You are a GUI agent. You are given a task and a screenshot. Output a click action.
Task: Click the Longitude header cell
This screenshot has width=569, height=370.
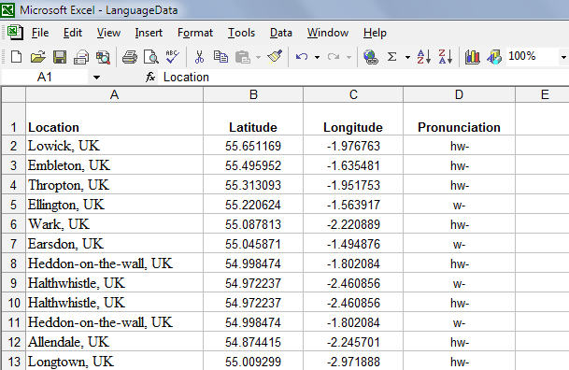click(353, 120)
